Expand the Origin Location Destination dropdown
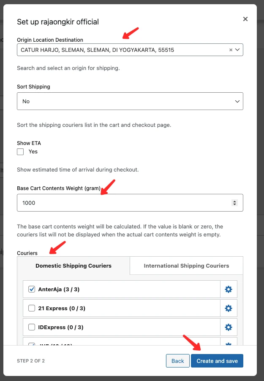This screenshot has width=264, height=381. coord(237,49)
